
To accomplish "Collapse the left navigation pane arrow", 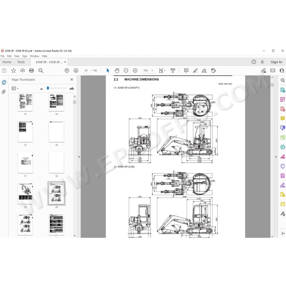I will 79,156.
